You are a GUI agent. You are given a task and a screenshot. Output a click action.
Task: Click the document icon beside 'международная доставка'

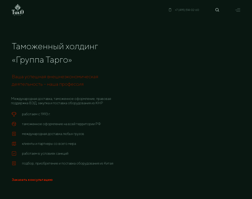coord(14,134)
